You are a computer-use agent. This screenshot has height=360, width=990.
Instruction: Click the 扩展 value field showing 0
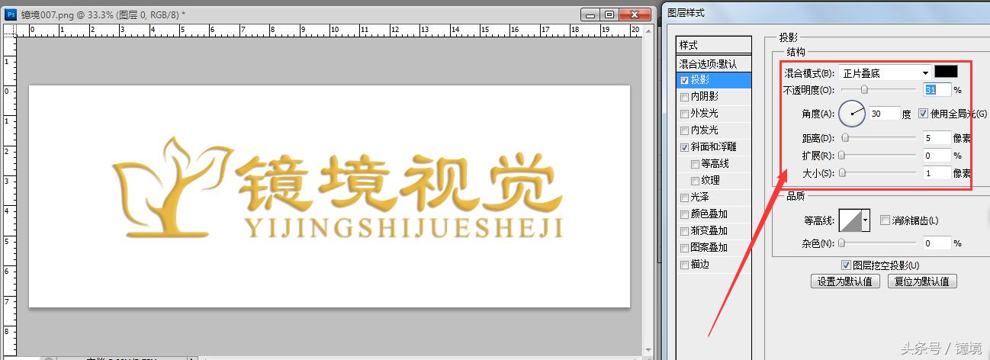937,155
